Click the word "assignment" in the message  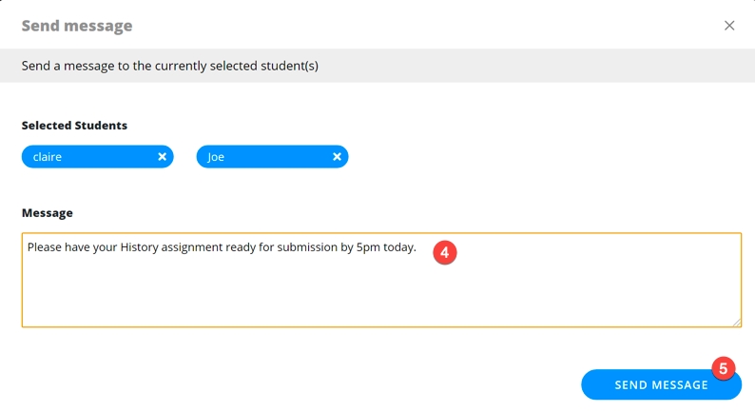click(205, 247)
